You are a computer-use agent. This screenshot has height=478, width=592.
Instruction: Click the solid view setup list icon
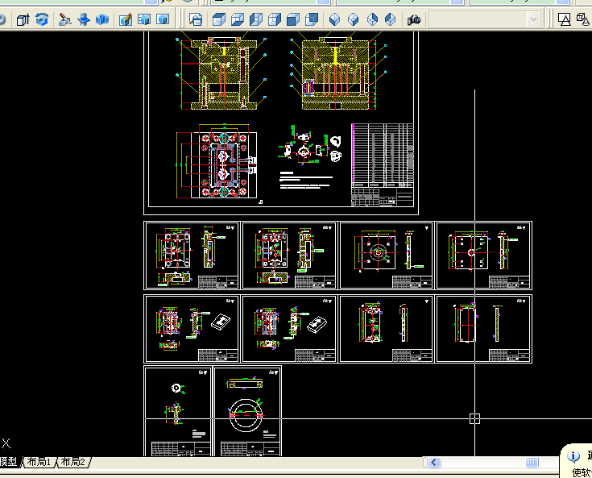(144, 19)
